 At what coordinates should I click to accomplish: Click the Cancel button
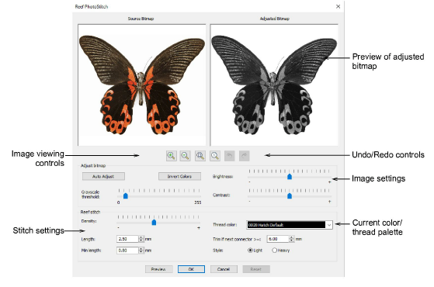224,269
